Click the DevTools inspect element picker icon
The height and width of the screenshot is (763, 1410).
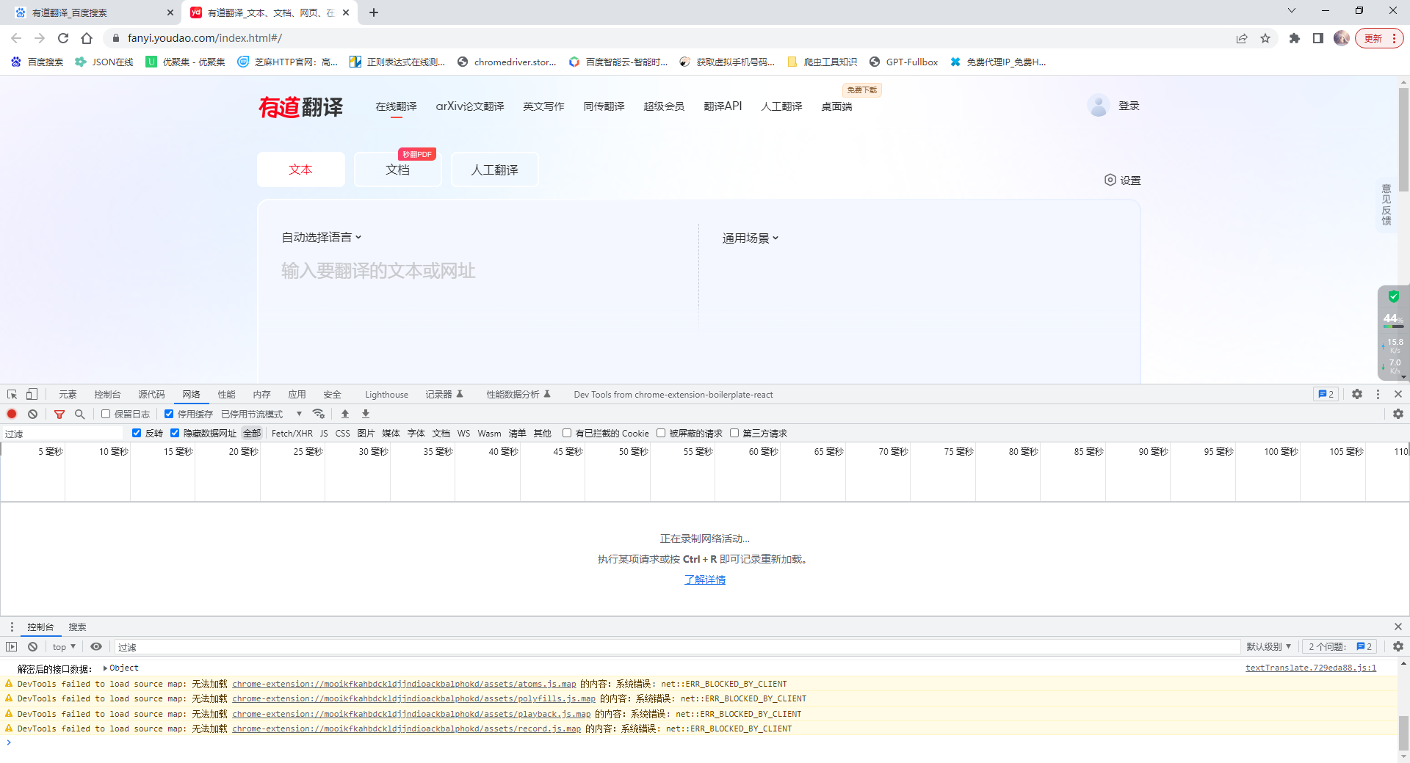(x=12, y=395)
